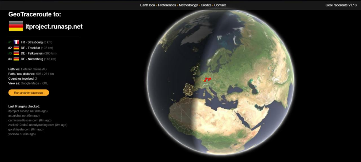Screen dimensions: 361x162
Task: Select go.akilizetu.com from recent targets
Action: click(19, 129)
